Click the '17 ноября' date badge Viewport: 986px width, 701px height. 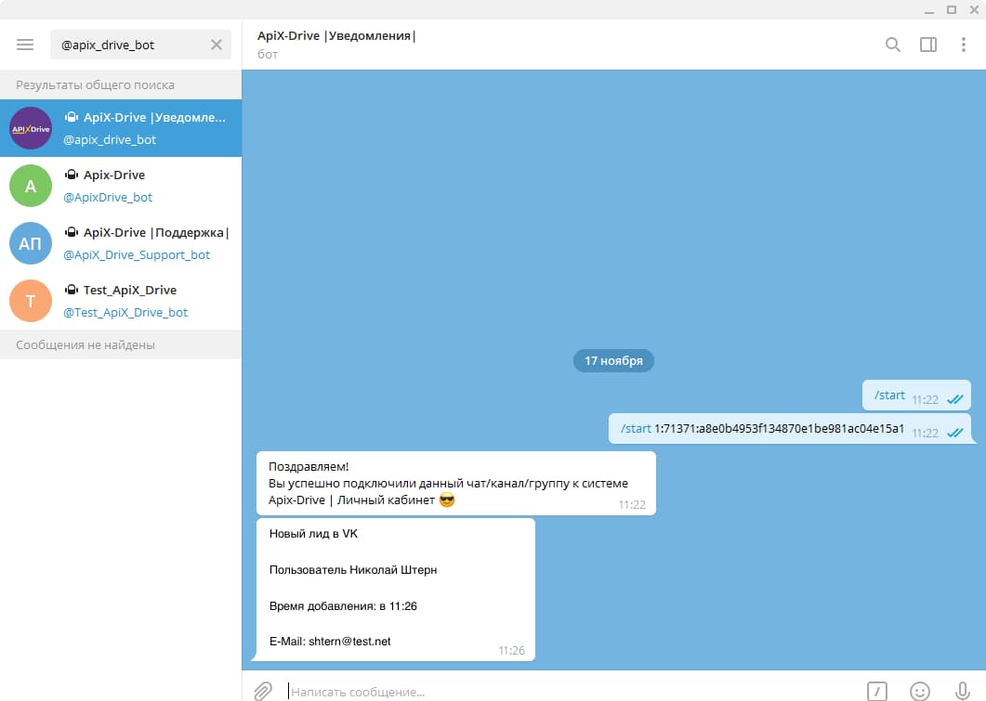[x=613, y=360]
